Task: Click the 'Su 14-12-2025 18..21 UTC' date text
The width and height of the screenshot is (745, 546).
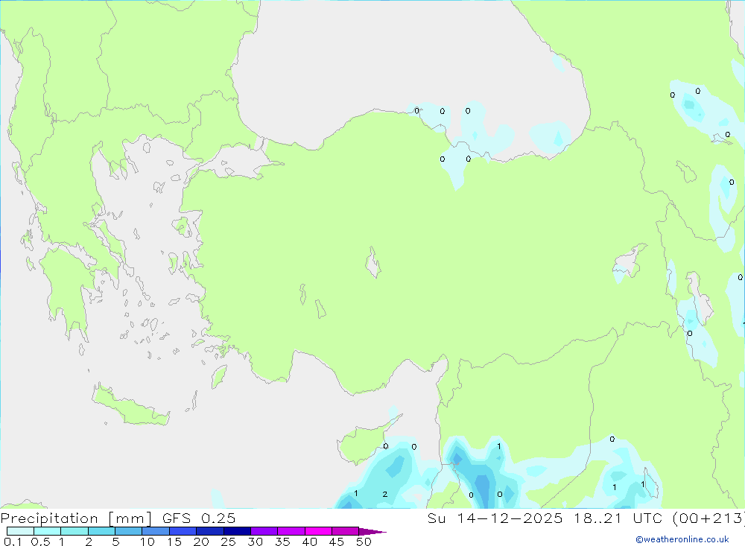Action: pyautogui.click(x=545, y=518)
